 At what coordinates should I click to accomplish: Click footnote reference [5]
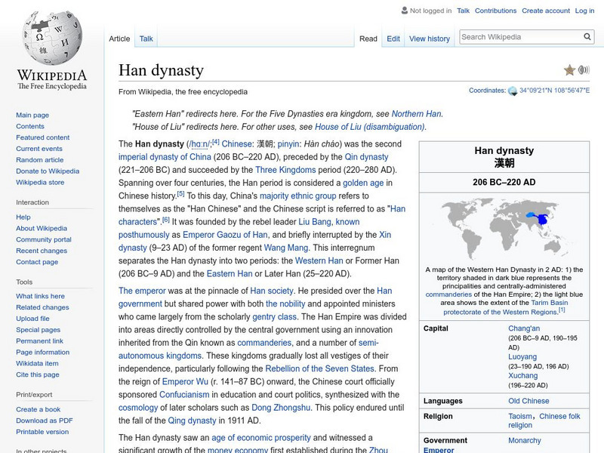pyautogui.click(x=180, y=194)
